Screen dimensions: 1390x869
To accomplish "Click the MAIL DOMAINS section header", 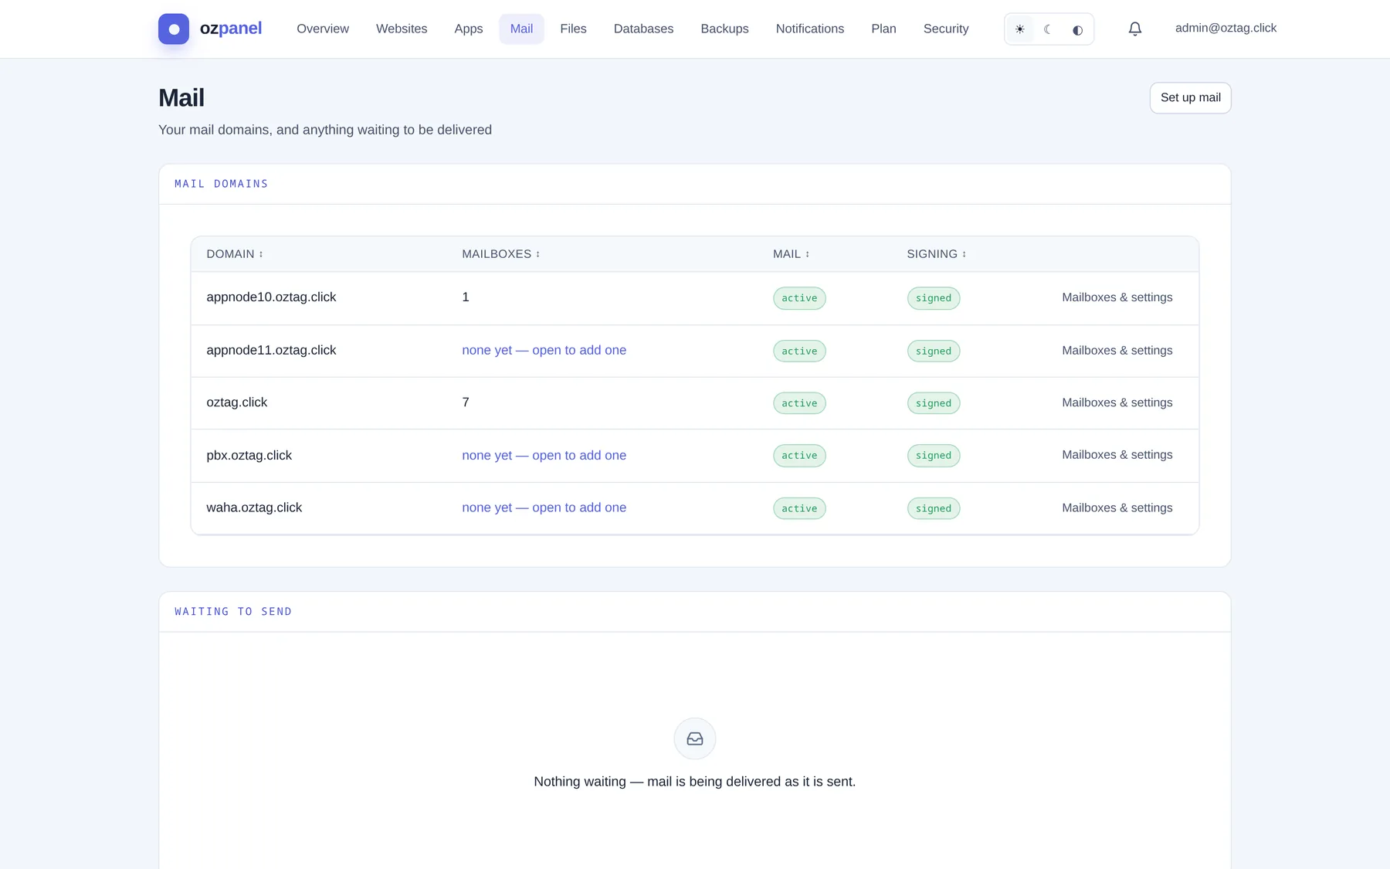I will (x=222, y=184).
